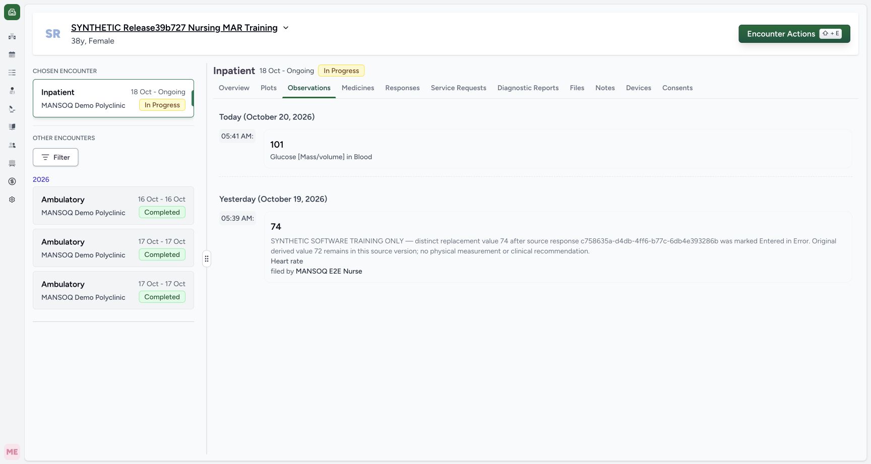Click the 2026 year heading

pyautogui.click(x=41, y=179)
